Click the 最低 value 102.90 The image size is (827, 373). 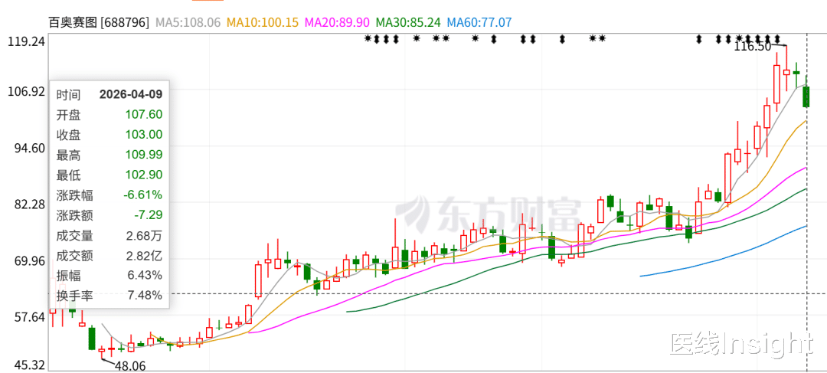143,175
